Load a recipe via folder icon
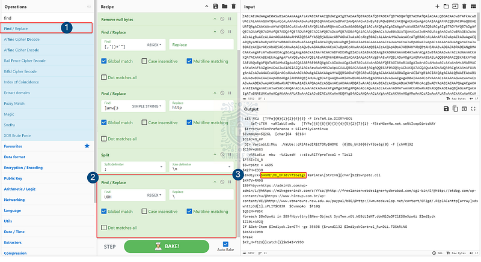Viewport: 481px width, 262px height. click(224, 7)
